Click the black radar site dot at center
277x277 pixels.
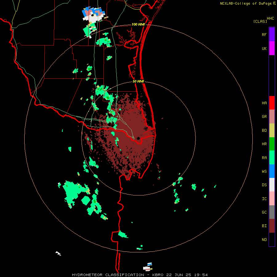[x=138, y=138]
